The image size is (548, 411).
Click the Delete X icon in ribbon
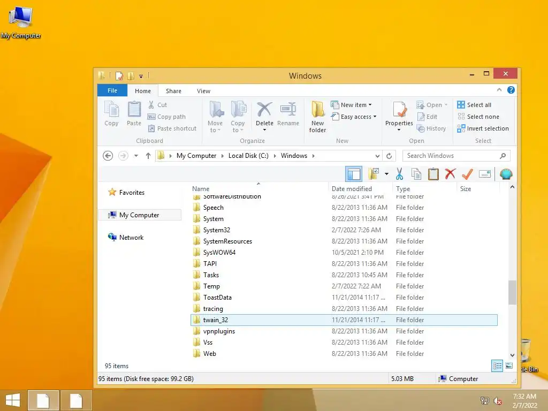[x=264, y=109]
